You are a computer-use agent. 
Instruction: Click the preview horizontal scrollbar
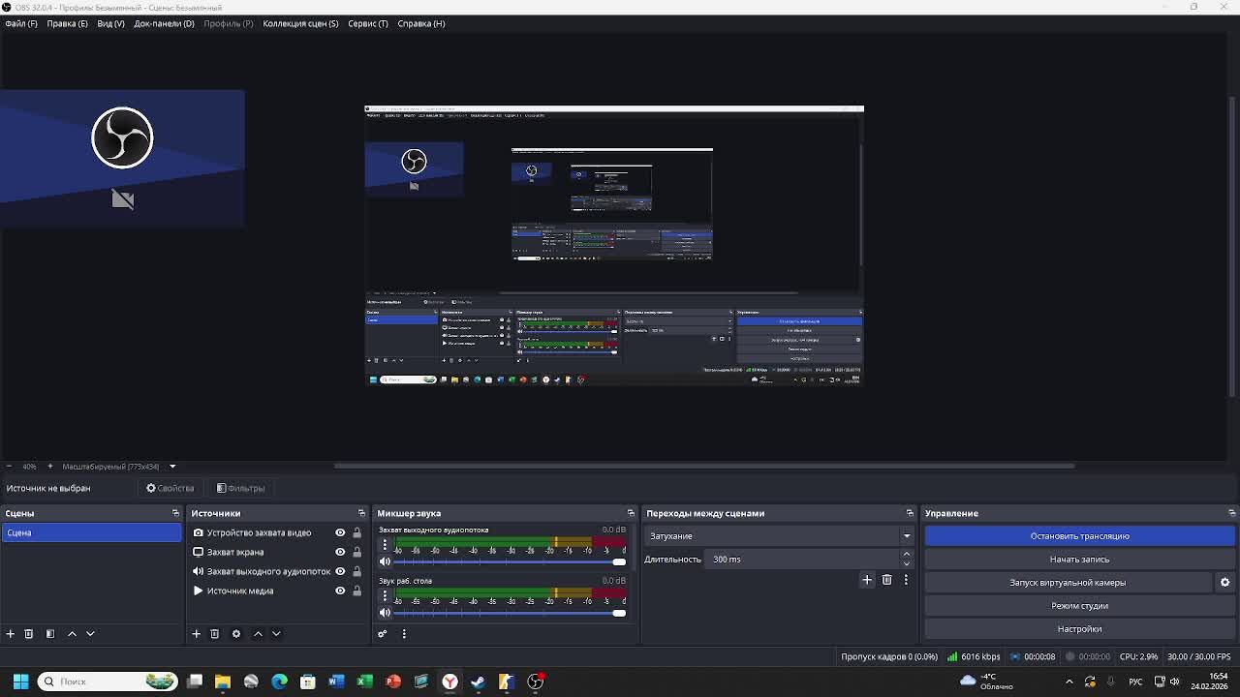click(704, 466)
